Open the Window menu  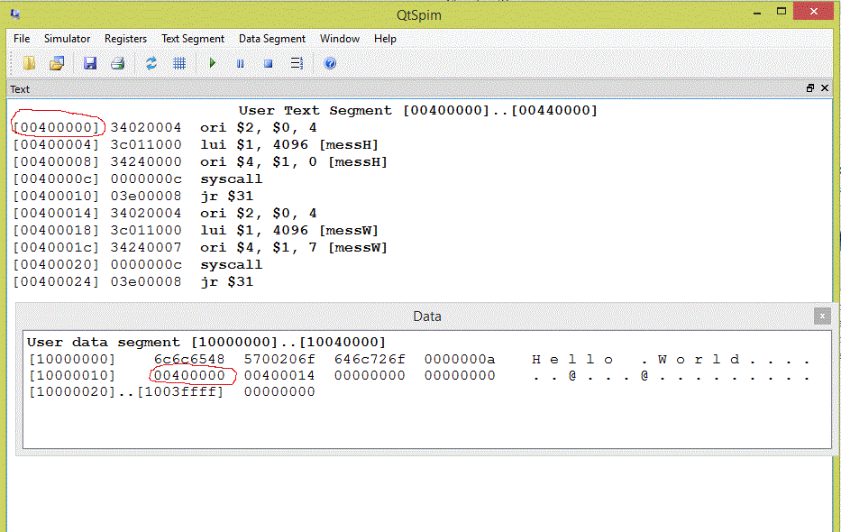click(x=340, y=39)
